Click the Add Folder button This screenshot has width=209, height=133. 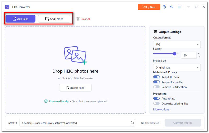(54, 19)
